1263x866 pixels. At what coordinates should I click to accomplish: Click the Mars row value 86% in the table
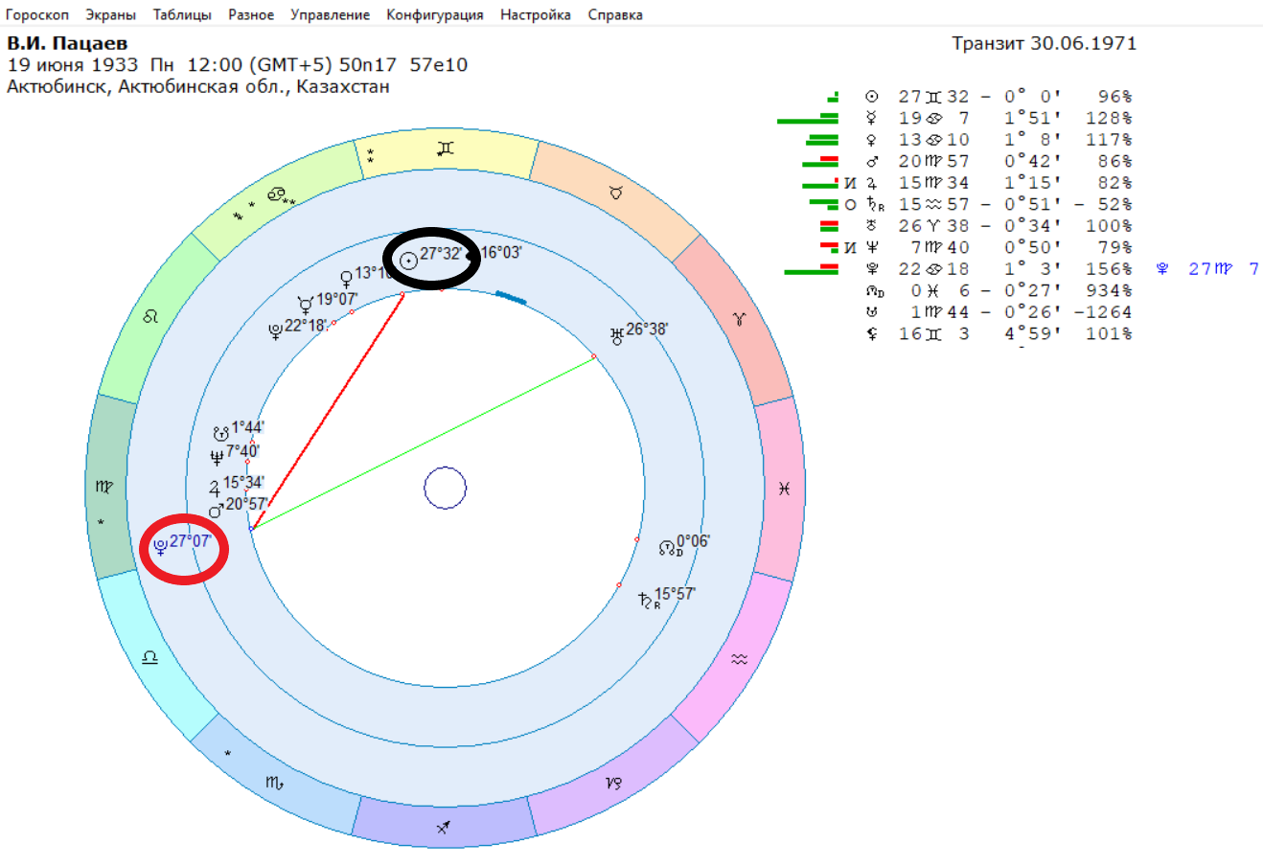[1114, 161]
